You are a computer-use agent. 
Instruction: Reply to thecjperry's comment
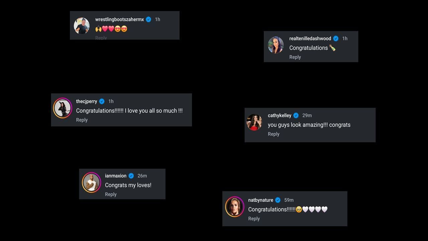tap(82, 119)
